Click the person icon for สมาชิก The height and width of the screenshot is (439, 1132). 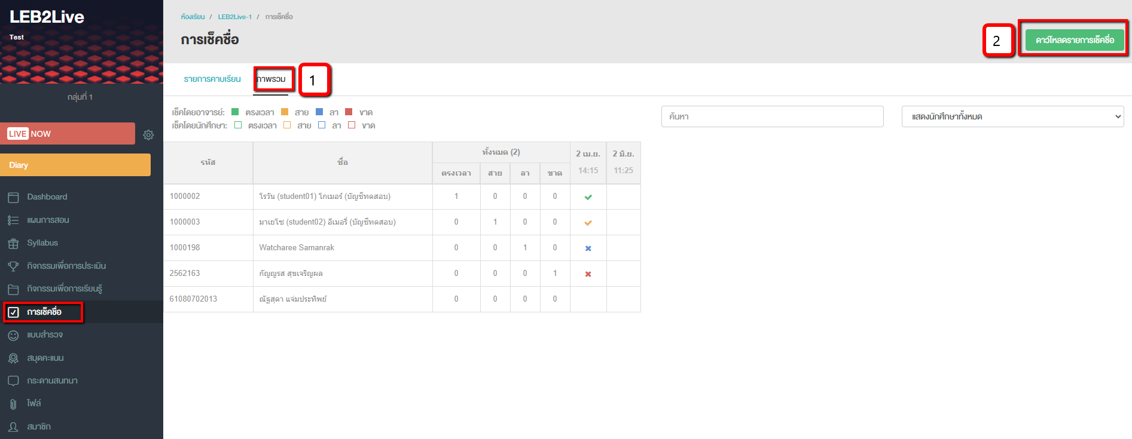(x=13, y=427)
